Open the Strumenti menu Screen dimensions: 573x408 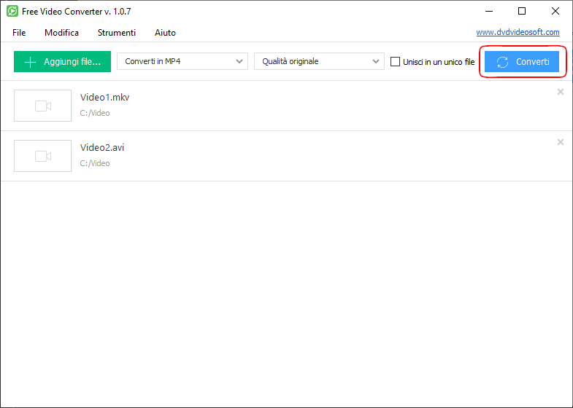point(117,33)
